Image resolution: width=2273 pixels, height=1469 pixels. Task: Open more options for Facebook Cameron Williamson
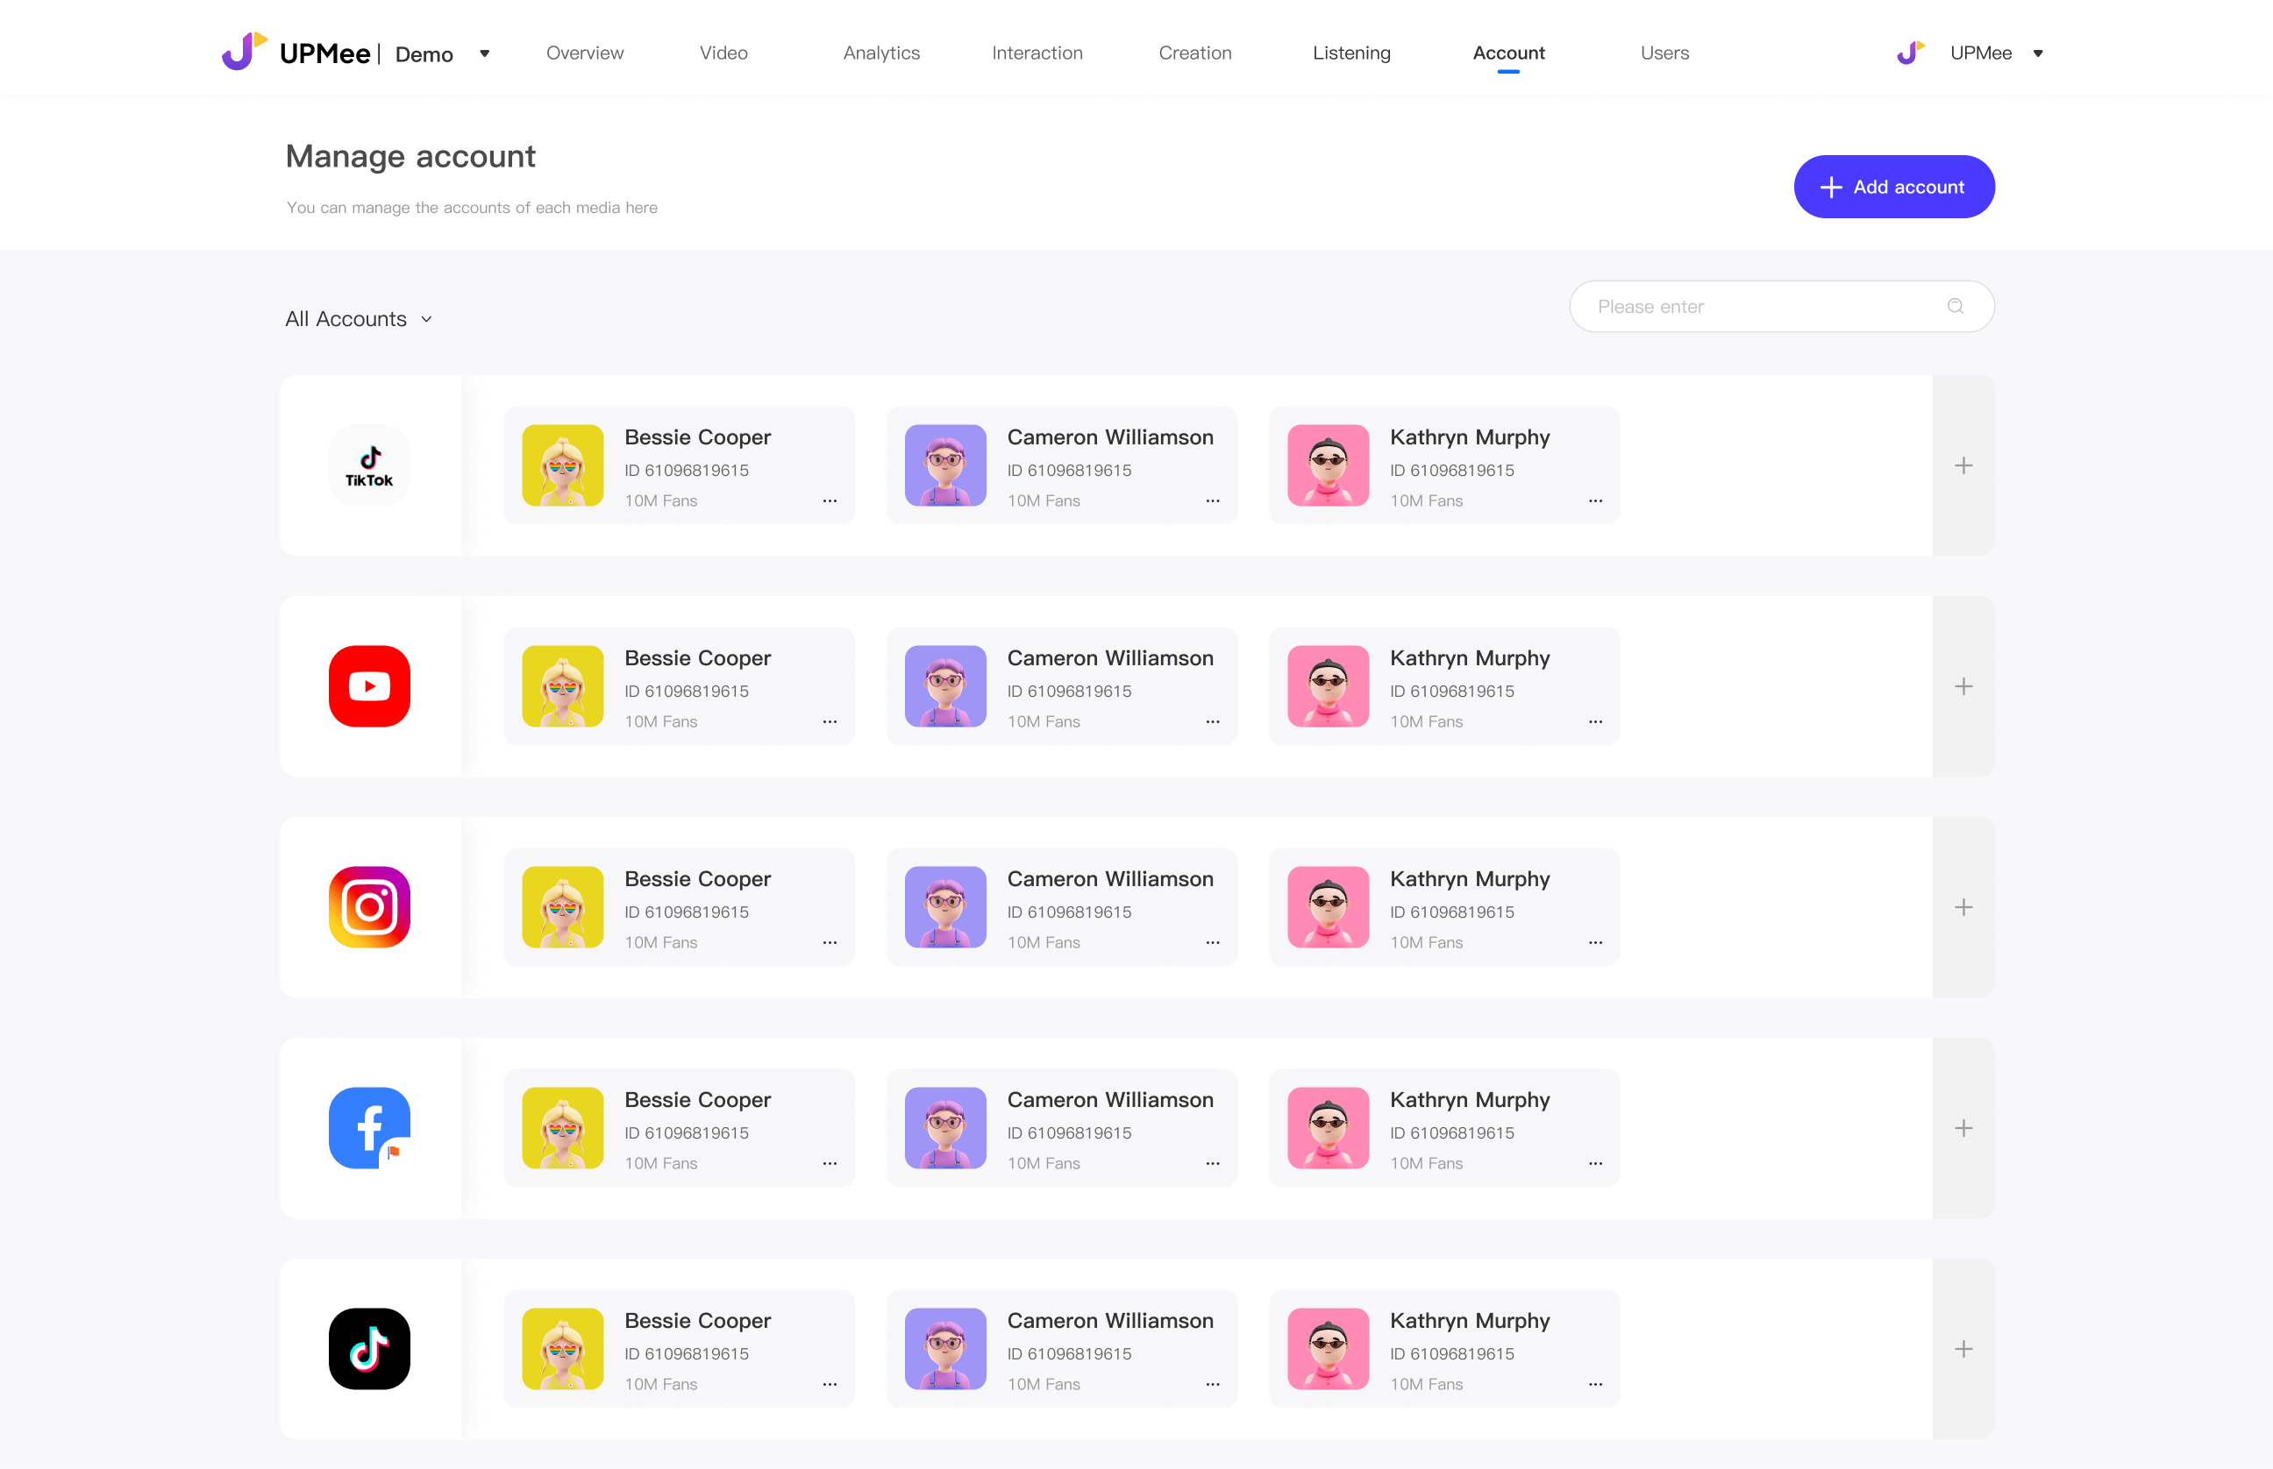[1212, 1164]
